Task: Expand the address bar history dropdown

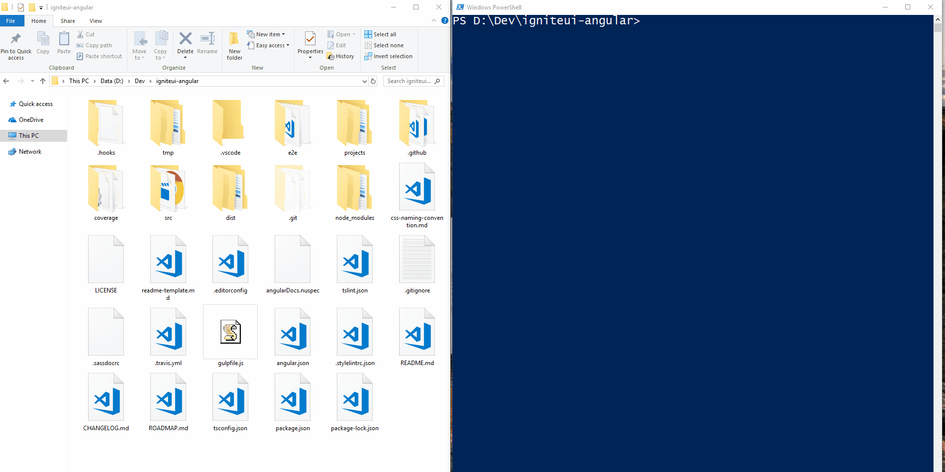Action: tap(364, 81)
